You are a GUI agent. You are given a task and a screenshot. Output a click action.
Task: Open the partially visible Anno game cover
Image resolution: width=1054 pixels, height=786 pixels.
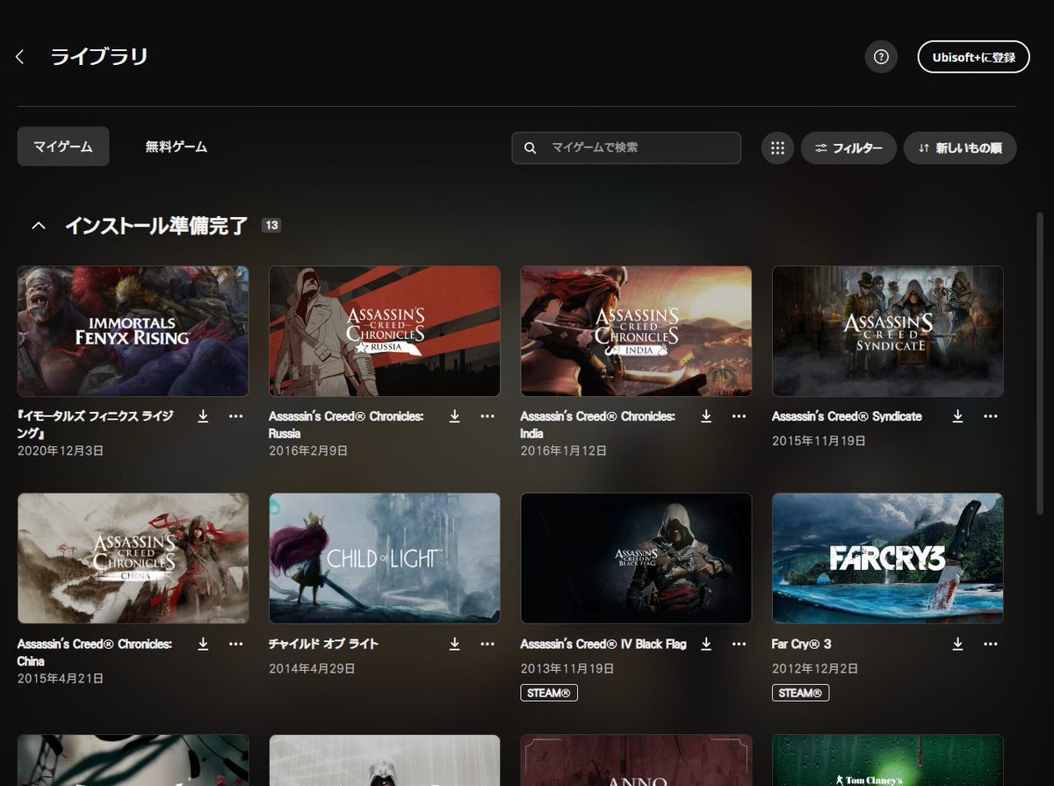[636, 761]
